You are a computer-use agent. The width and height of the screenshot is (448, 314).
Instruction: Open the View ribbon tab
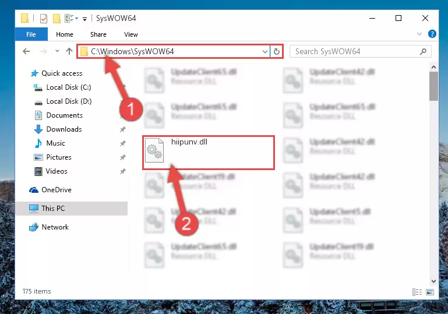click(131, 34)
